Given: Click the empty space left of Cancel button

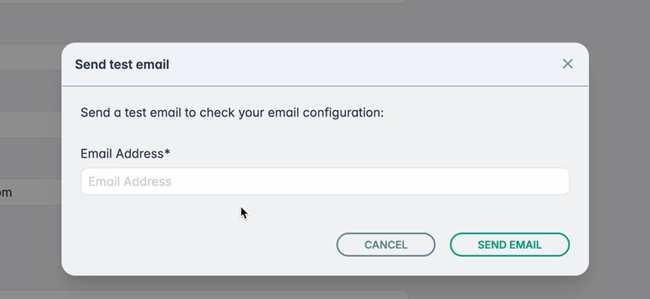Looking at the screenshot, I should [207, 245].
